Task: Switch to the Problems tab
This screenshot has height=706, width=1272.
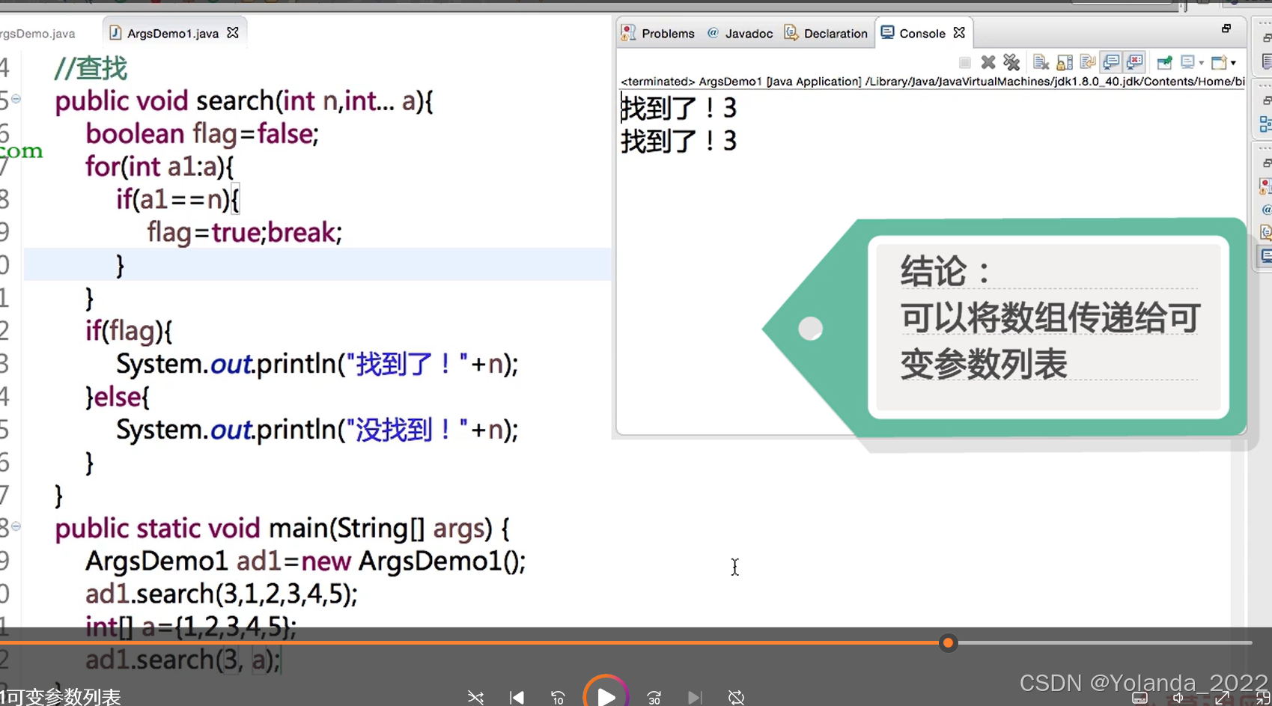Action: (x=659, y=33)
